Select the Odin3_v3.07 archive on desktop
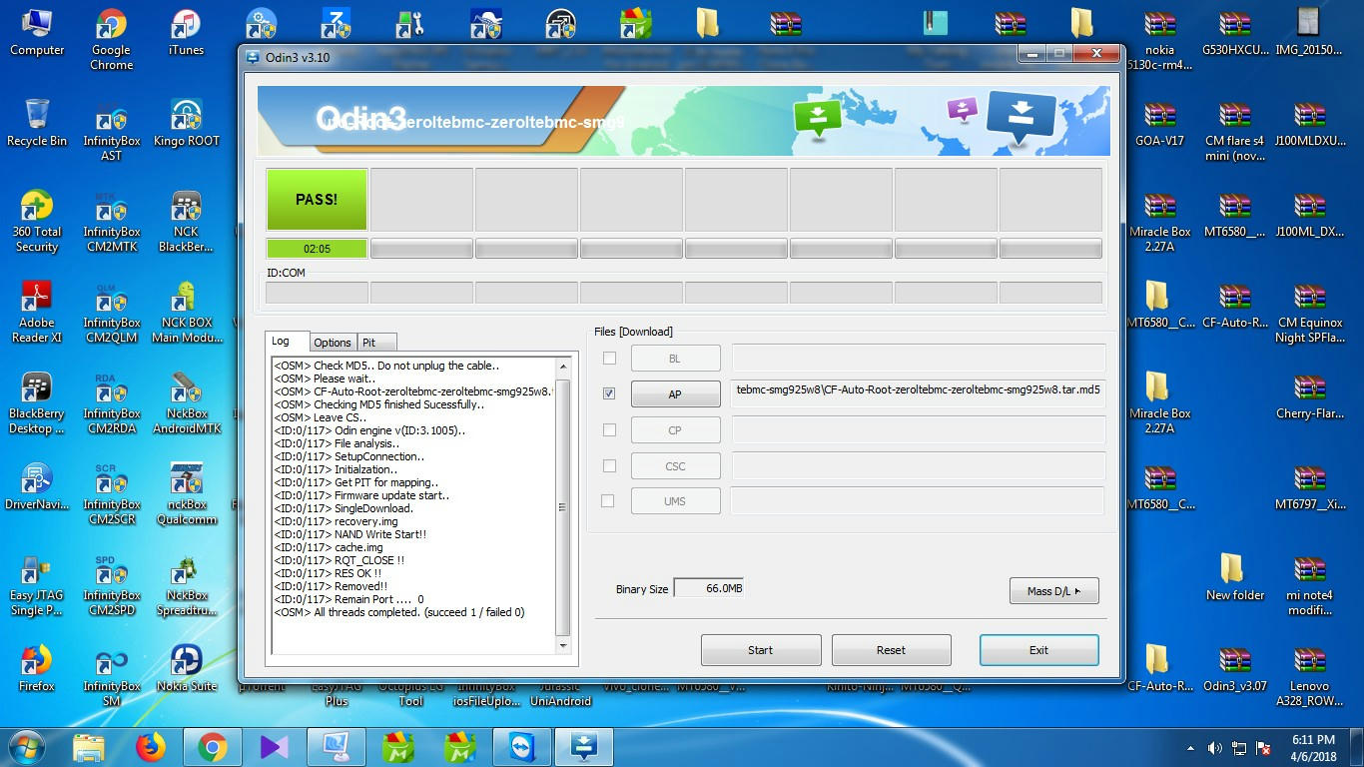This screenshot has width=1364, height=767. point(1234,668)
